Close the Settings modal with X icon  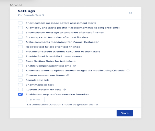point(130,13)
